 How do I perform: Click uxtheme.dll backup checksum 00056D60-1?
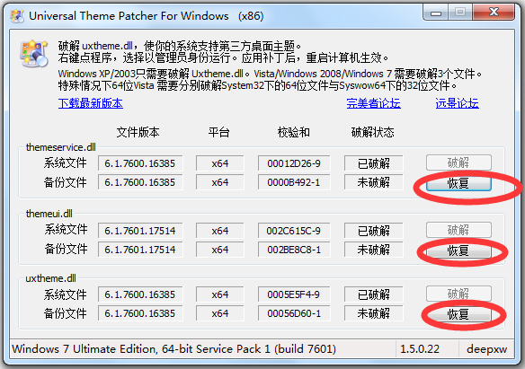point(294,313)
